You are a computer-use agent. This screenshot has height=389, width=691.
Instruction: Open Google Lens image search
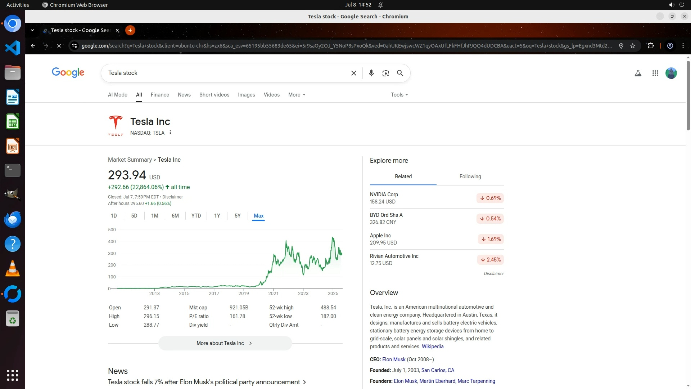[385, 73]
